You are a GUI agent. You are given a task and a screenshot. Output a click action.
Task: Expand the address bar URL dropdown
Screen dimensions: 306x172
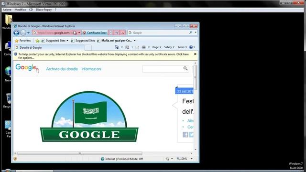click(x=79, y=33)
